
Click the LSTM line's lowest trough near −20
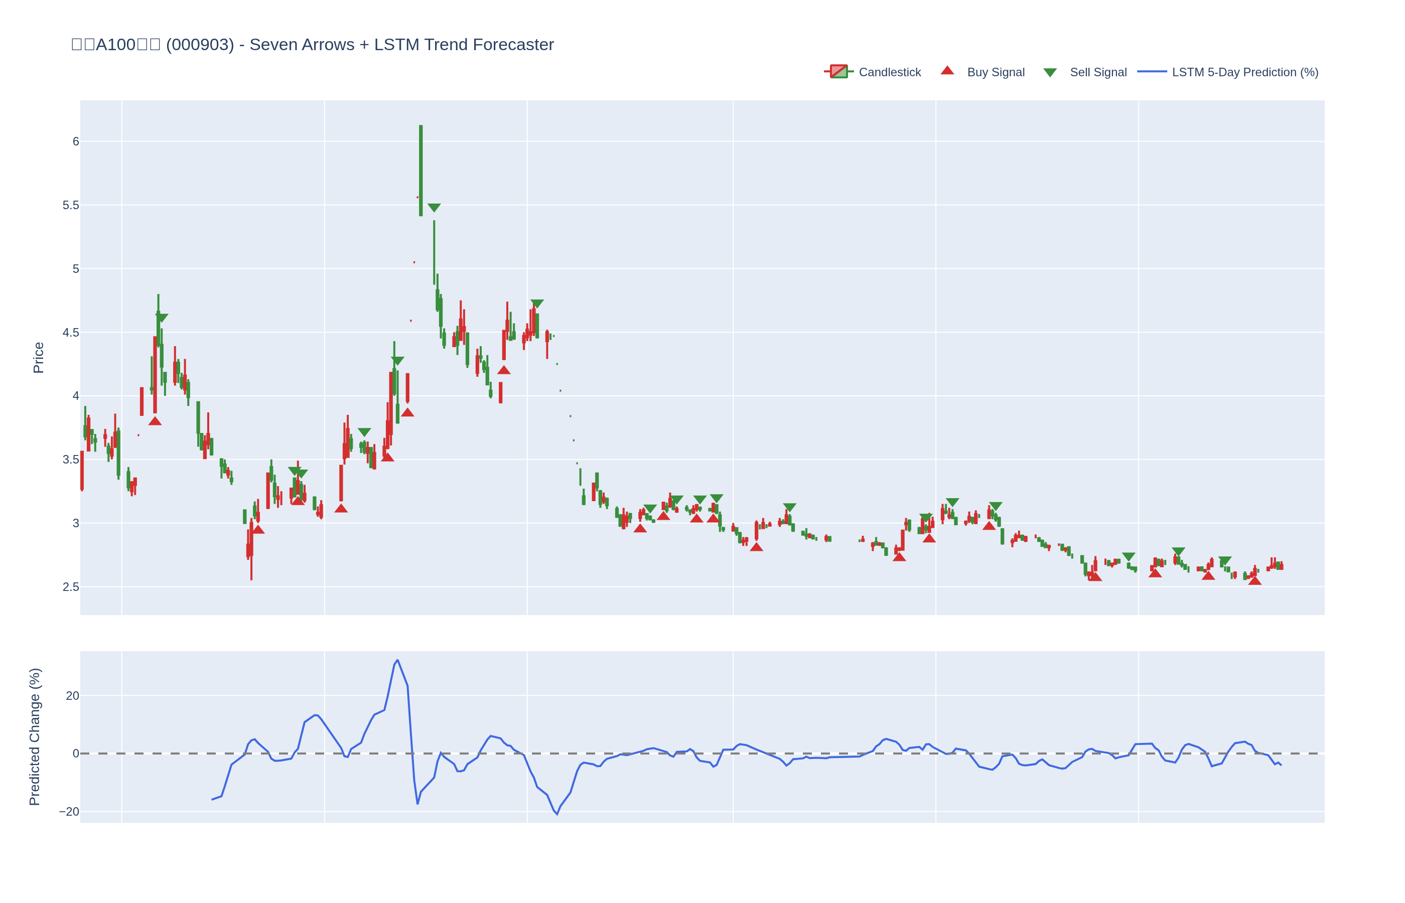556,814
